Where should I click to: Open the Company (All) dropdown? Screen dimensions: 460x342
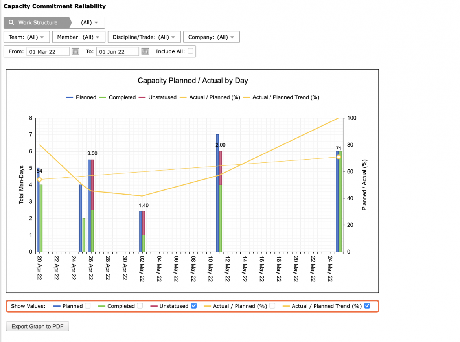point(211,37)
